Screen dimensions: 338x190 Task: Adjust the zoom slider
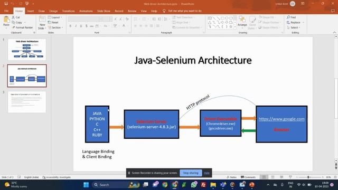point(308,177)
